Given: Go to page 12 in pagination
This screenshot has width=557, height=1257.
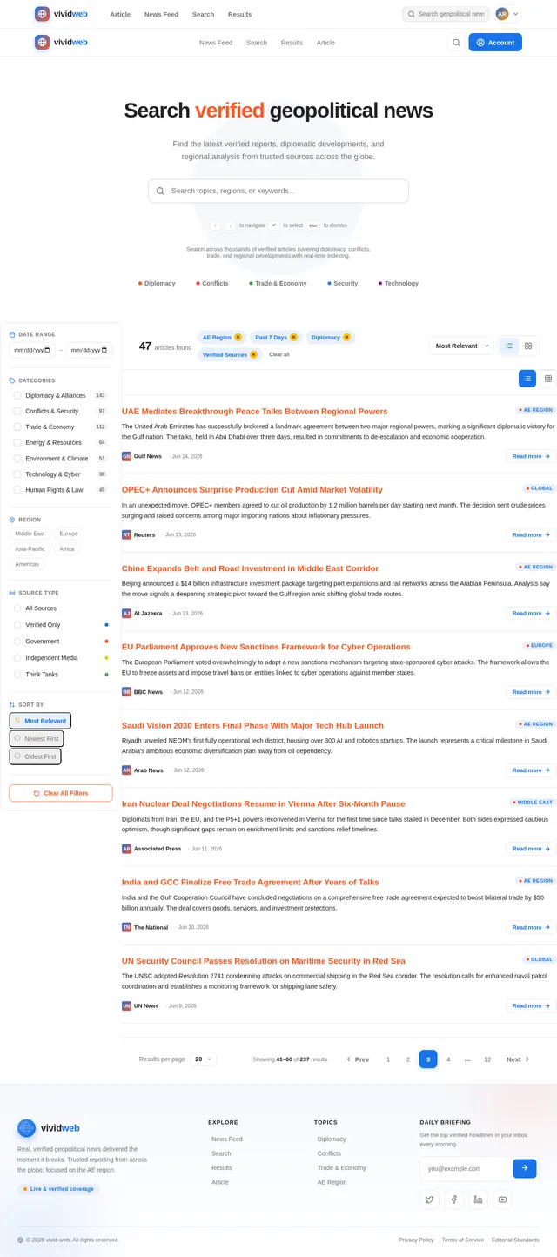Looking at the screenshot, I should [487, 1059].
